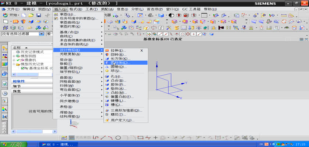
Task: Toggle checkbox for datum coordinate system 基准坐标系
Action: tap(23, 68)
